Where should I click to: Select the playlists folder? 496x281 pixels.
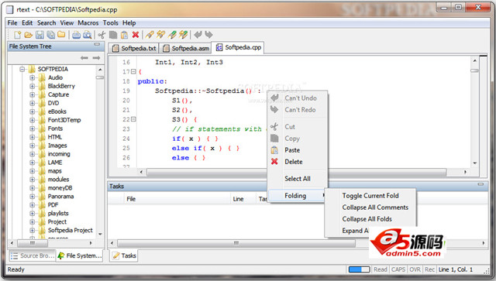coord(58,214)
